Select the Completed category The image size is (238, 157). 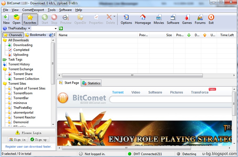21,50
